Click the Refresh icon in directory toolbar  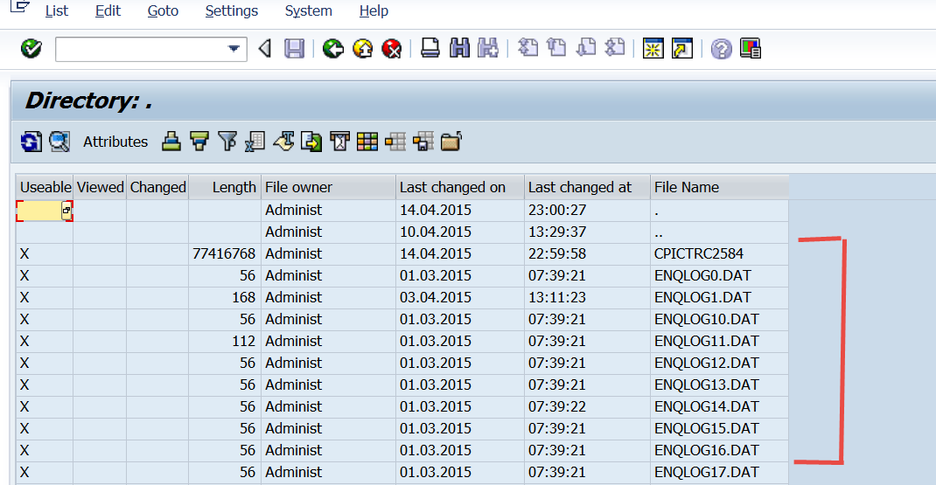tap(31, 142)
